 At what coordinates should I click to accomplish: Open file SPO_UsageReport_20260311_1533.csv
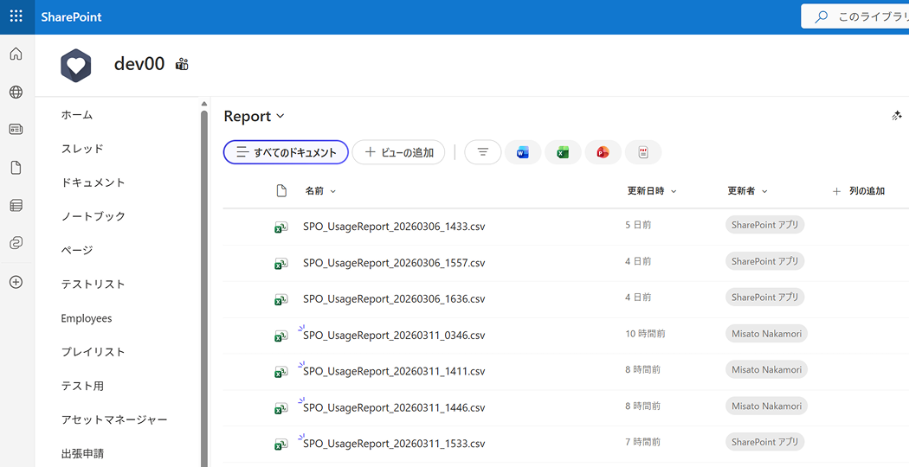click(x=394, y=444)
